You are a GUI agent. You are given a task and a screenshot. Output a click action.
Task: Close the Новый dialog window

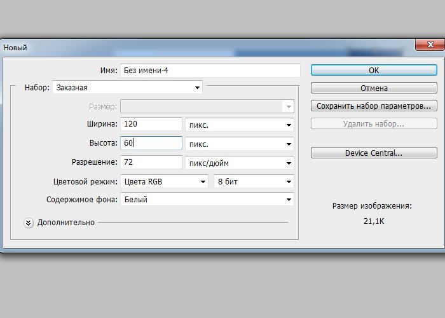(x=426, y=46)
